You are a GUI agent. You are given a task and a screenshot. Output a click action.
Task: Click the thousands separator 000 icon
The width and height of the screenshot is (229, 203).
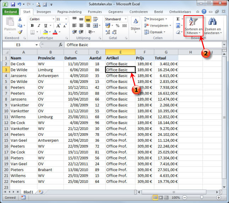pyautogui.click(x=124, y=26)
